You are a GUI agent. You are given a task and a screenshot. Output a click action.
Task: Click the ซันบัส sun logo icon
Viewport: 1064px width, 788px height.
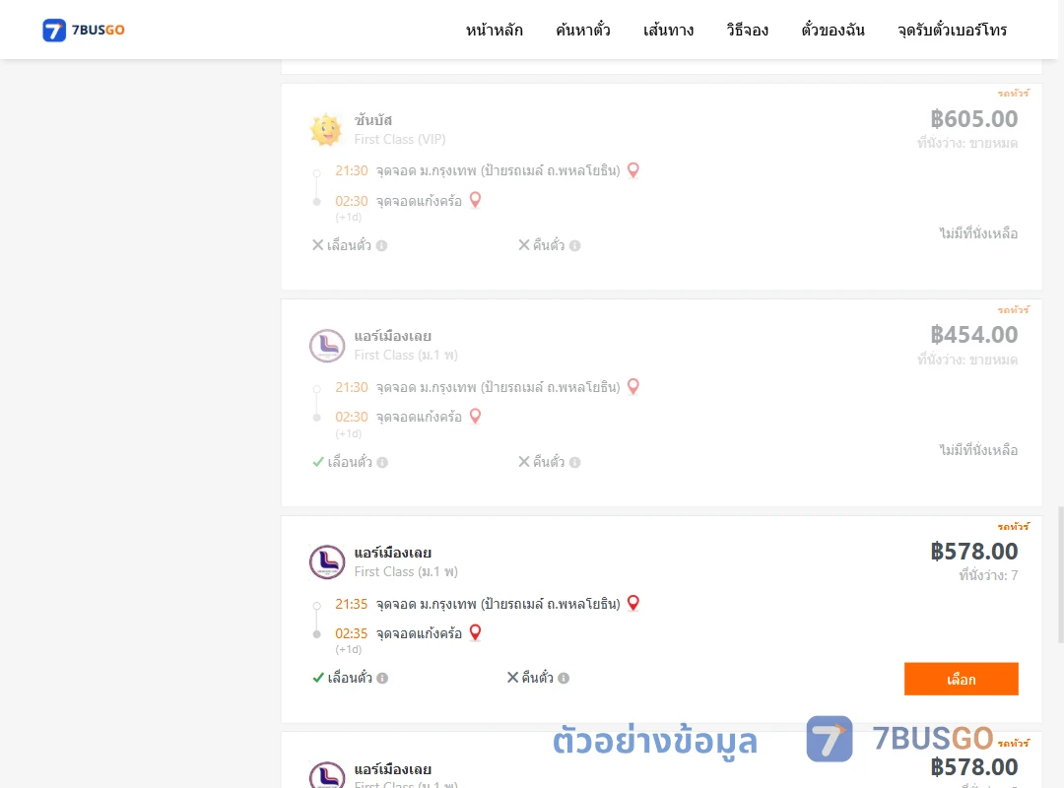pyautogui.click(x=326, y=129)
